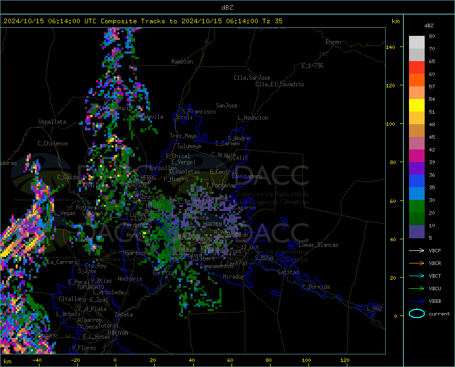Click the 0 km vertical axis tick label
This screenshot has width=455, height=367.
click(x=395, y=316)
